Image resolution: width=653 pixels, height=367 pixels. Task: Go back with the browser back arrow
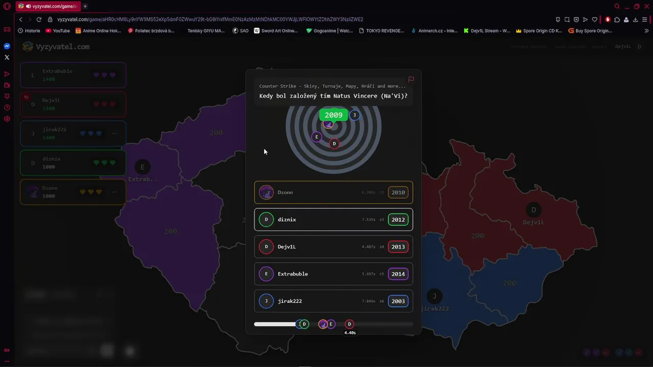click(x=20, y=19)
